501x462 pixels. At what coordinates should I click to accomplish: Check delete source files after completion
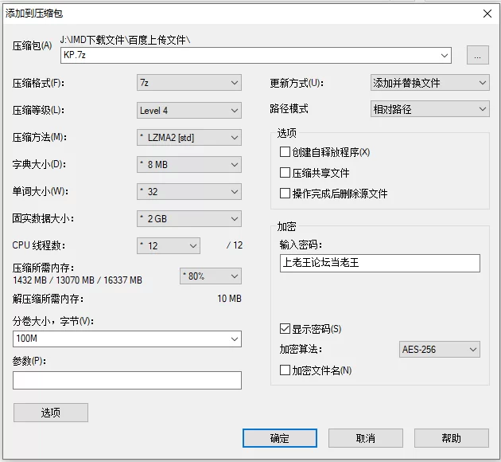coord(285,194)
